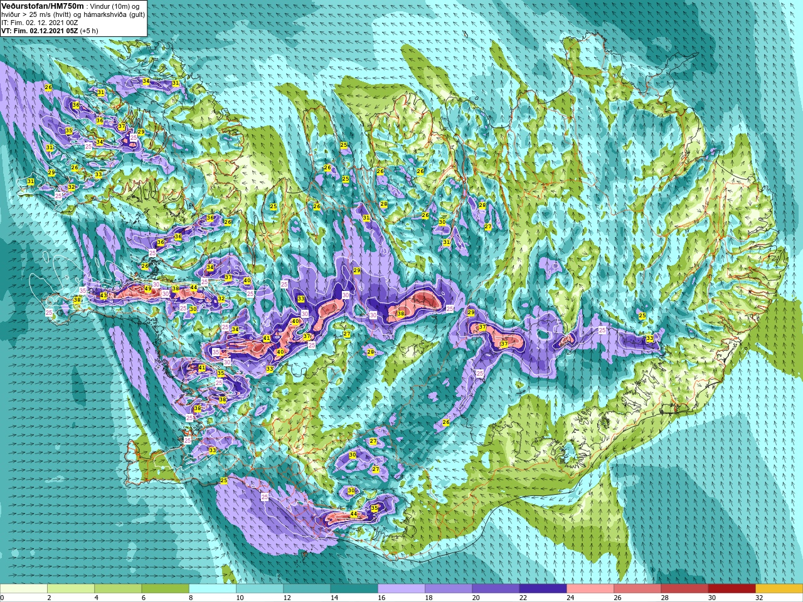Pick the 4–6 green legend swatch
Image resolution: width=803 pixels, height=602 pixels.
118,589
